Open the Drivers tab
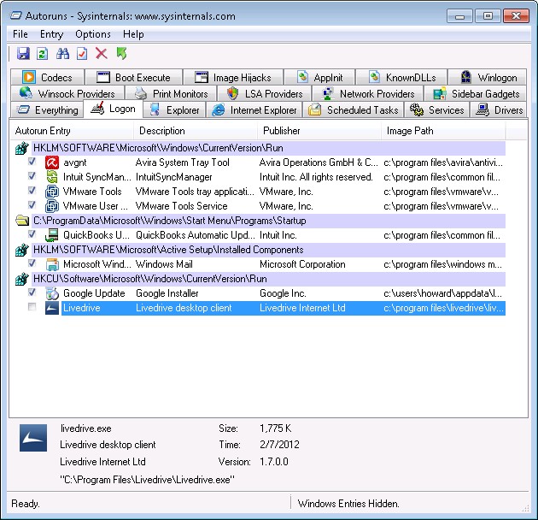Image resolution: width=538 pixels, height=520 pixels. coord(498,110)
